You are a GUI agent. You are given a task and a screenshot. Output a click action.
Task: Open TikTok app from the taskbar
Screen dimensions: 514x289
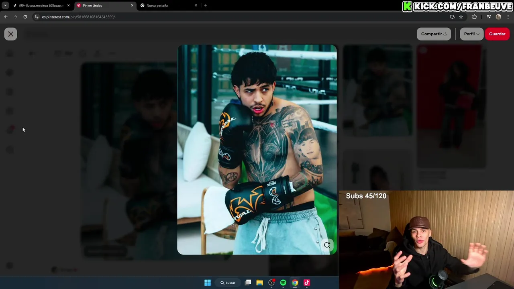click(307, 283)
